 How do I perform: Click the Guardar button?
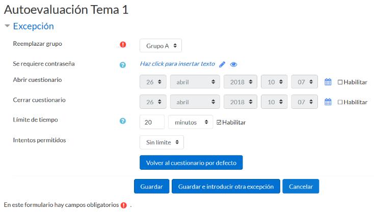151,186
